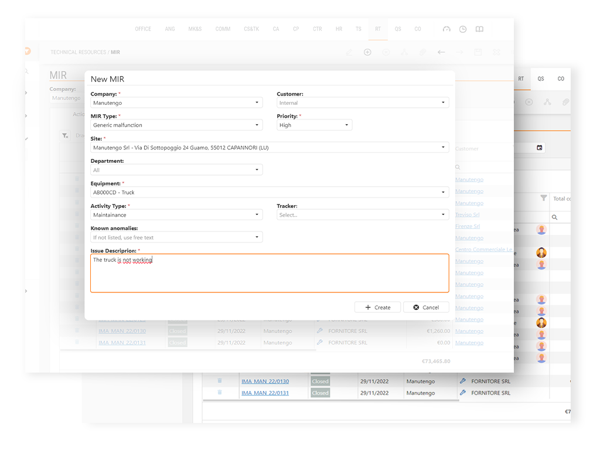This screenshot has height=457, width=600.
Task: Open the Tracker select dropdown
Action: click(362, 215)
